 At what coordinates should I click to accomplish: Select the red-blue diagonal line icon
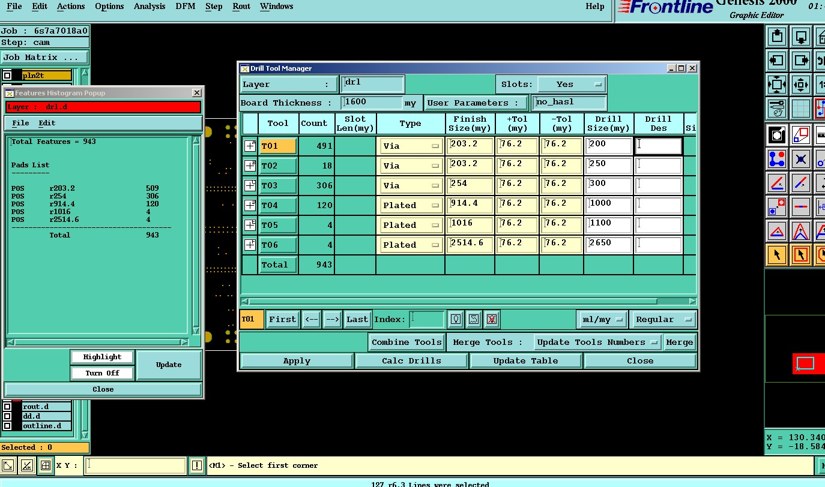pos(801,183)
